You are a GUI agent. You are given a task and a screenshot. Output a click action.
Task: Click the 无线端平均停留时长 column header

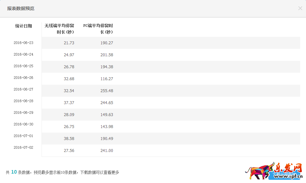coord(59,29)
